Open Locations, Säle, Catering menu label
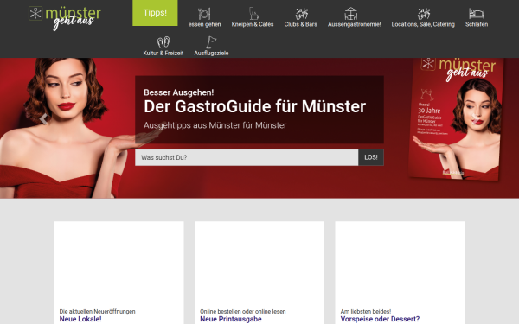The height and width of the screenshot is (324, 519). click(423, 24)
